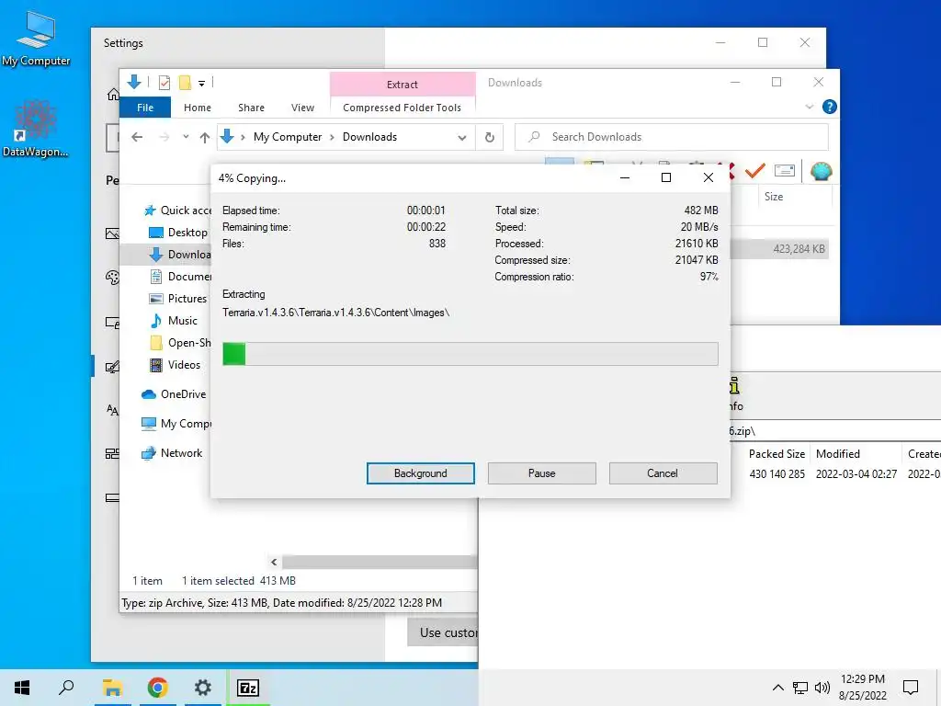Open Settings gear on the taskbar
The height and width of the screenshot is (706, 941).
tap(203, 688)
